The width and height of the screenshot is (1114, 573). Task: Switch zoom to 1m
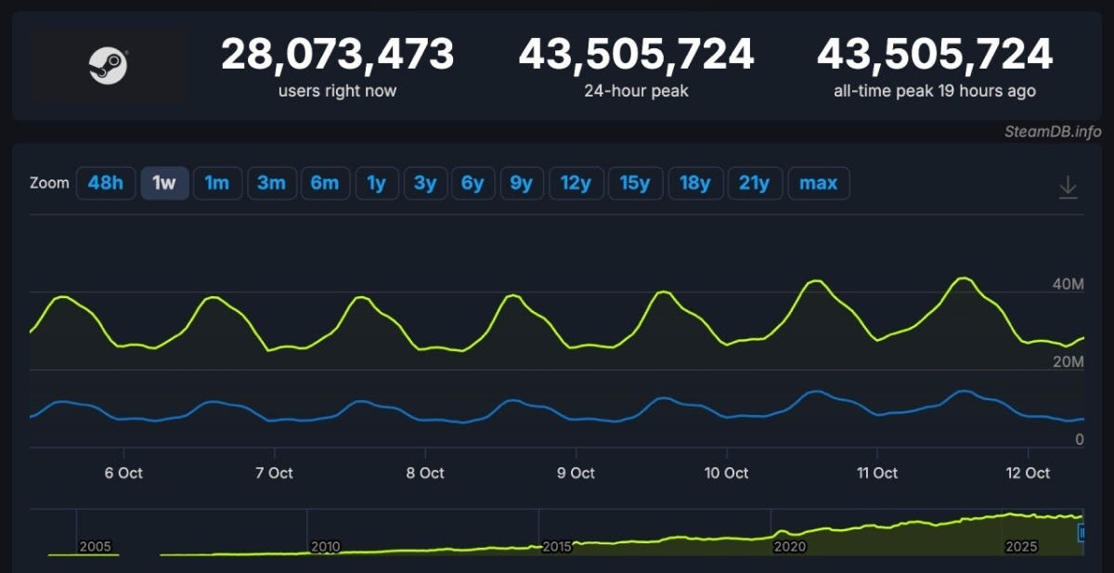coord(217,183)
